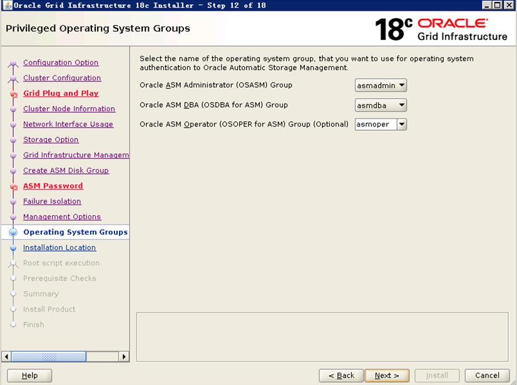
Task: Click error icon beside Grid Plug and Play
Action: click(x=14, y=95)
